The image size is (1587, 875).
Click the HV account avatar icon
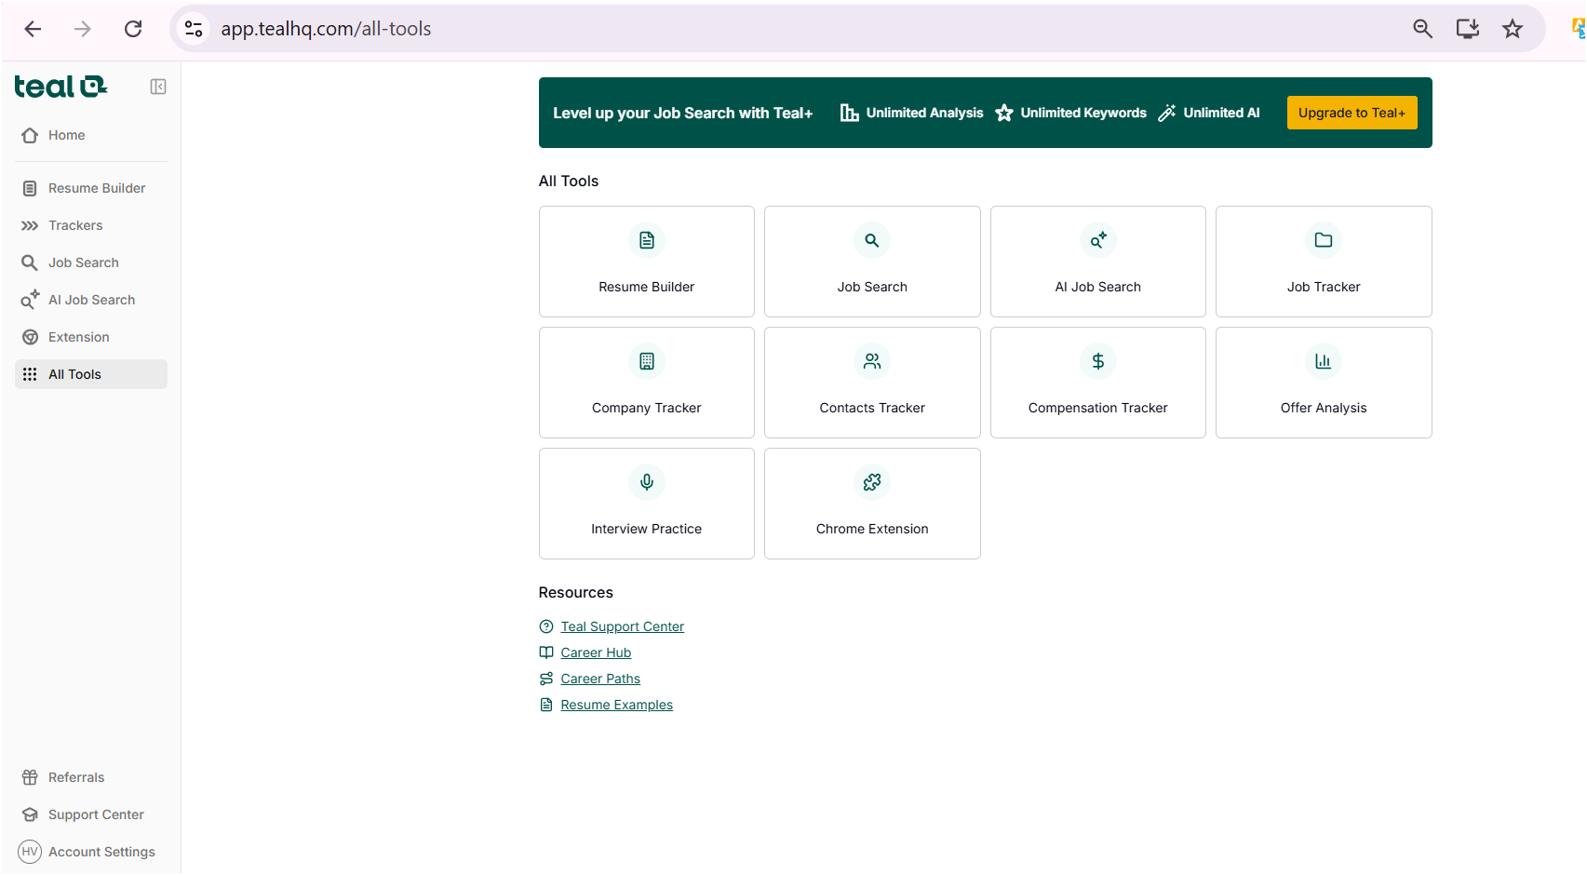pos(30,852)
